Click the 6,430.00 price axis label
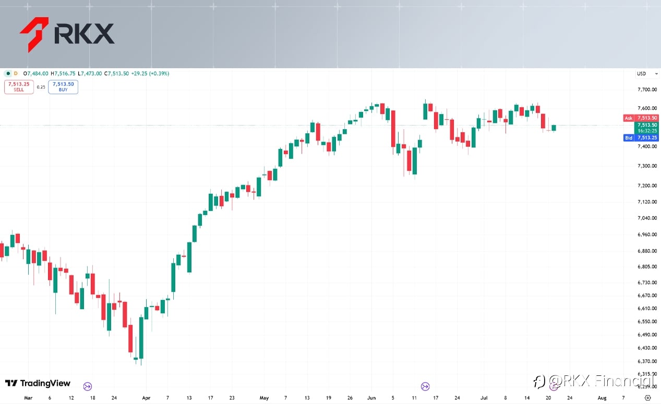 647,348
